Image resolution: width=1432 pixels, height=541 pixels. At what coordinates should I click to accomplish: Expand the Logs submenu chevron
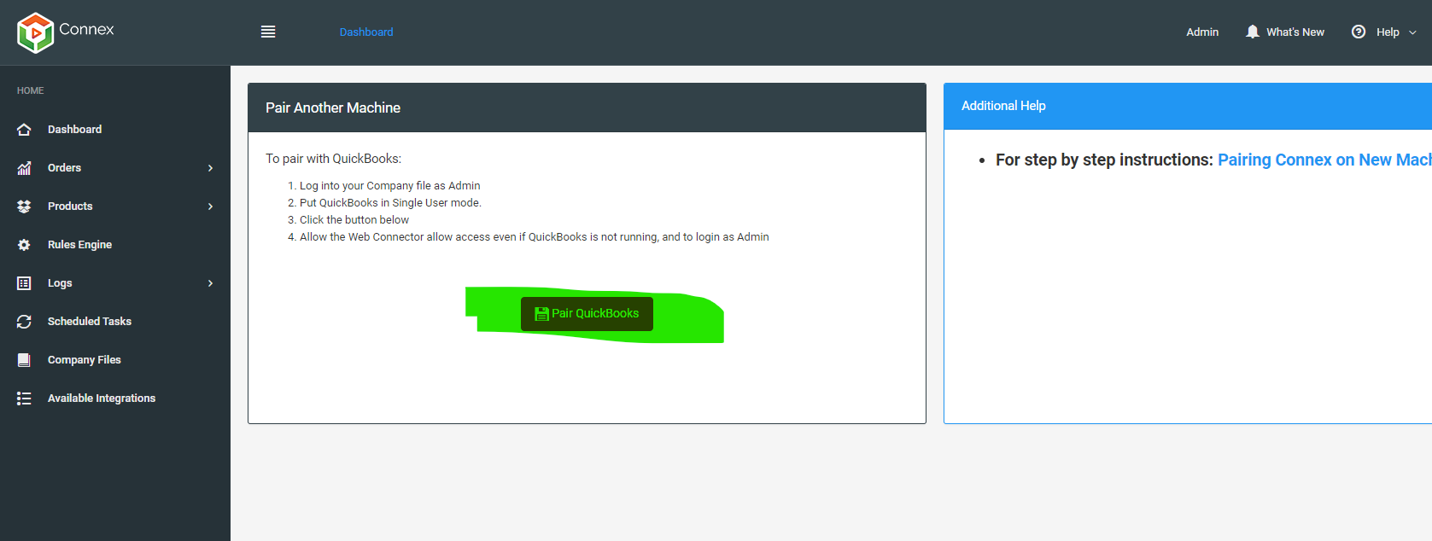coord(210,283)
